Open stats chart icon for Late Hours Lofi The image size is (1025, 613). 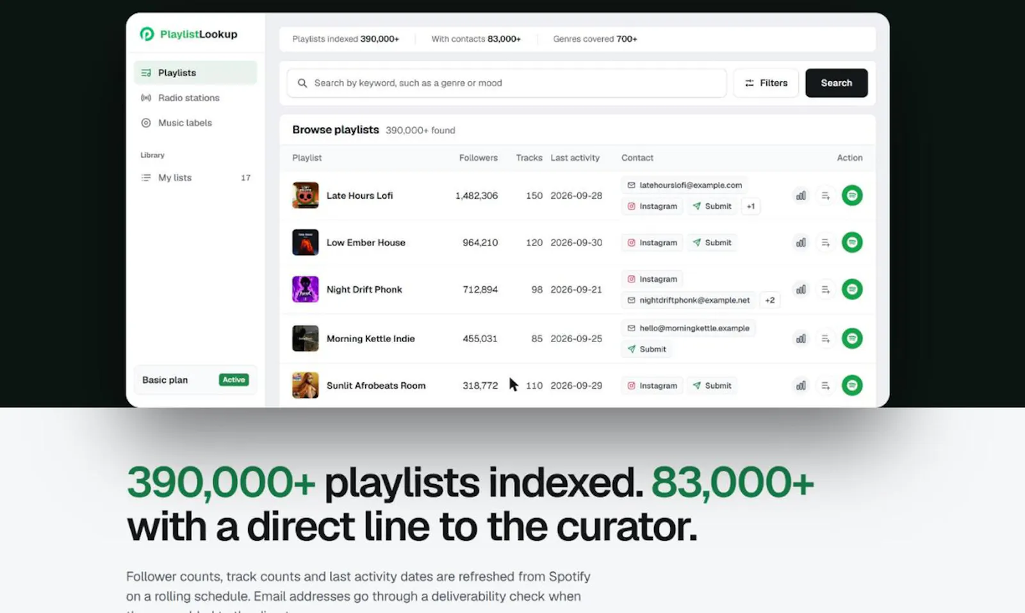tap(801, 195)
